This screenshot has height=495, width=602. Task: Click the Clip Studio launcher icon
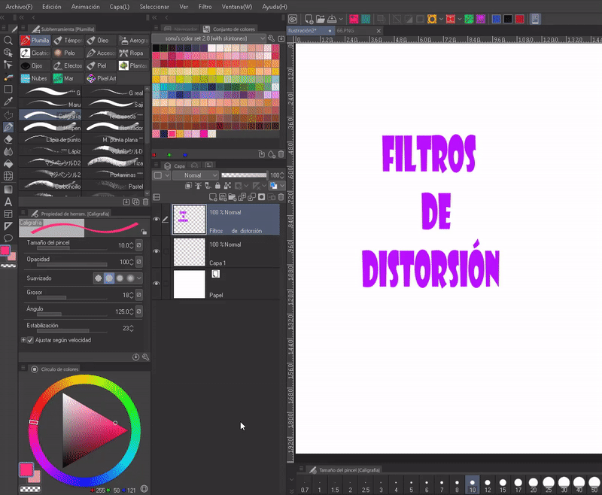tap(293, 19)
